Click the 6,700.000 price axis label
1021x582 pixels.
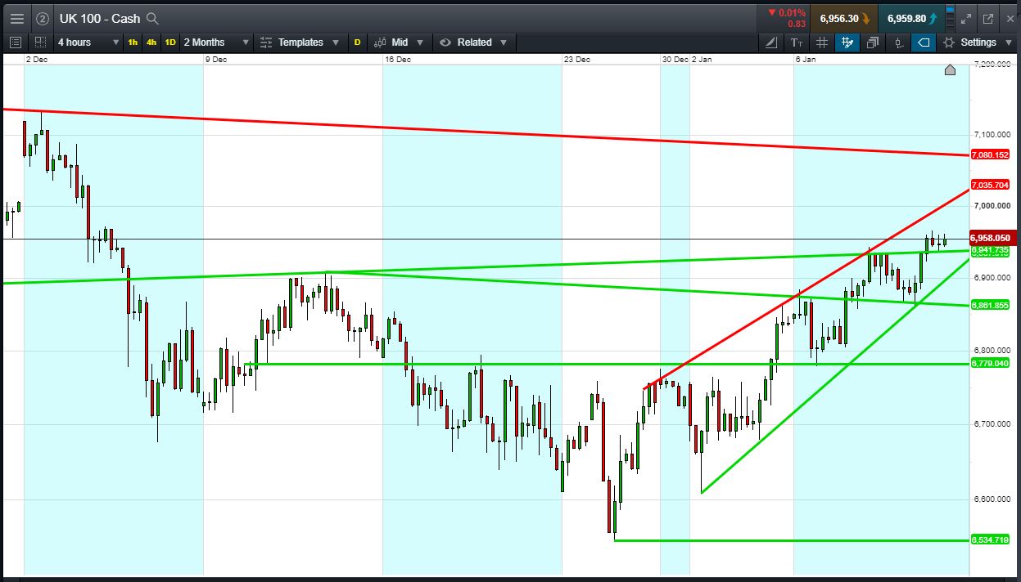pos(992,424)
